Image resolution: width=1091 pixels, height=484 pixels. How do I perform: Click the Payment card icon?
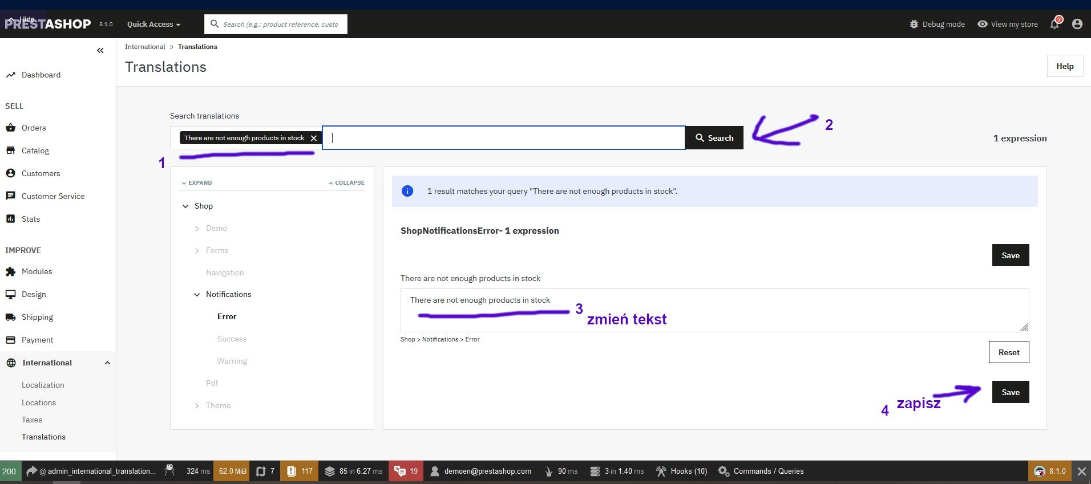[10, 340]
